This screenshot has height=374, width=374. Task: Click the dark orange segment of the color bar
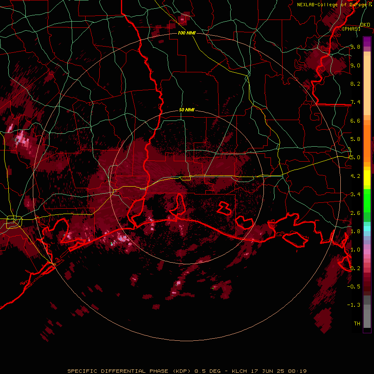[367, 143]
